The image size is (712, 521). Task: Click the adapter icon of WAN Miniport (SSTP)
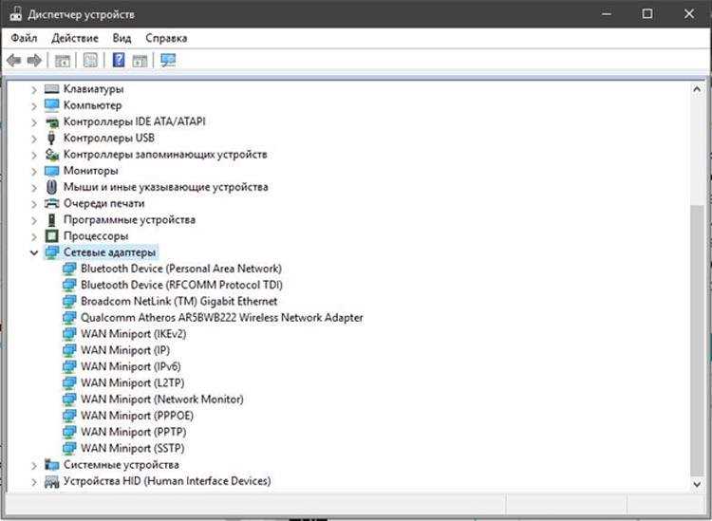[x=69, y=448]
